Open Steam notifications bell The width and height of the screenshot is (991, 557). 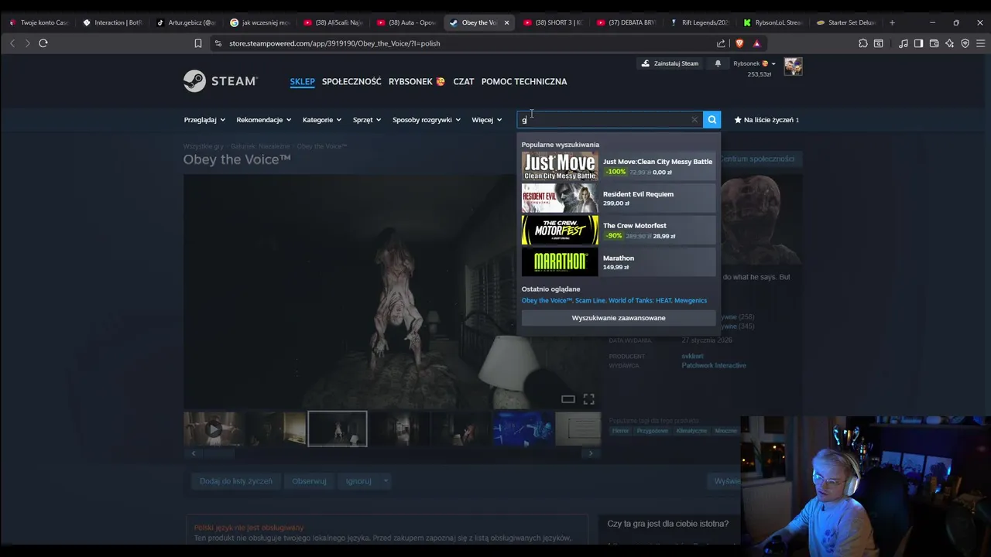click(x=718, y=63)
